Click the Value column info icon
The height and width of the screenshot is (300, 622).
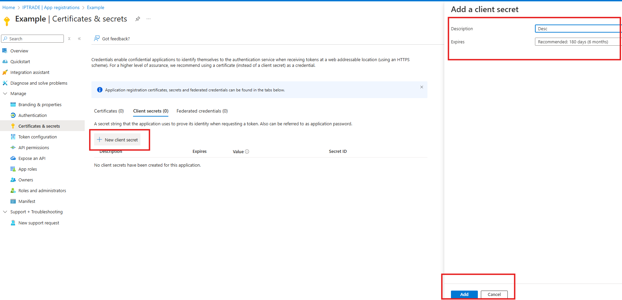click(247, 152)
